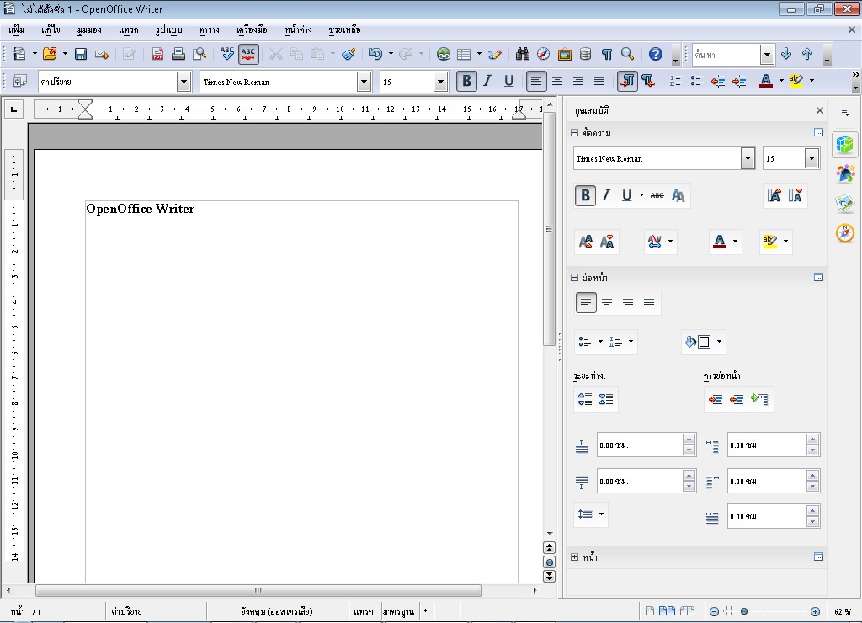Open Find and Replace binoculars icon

click(522, 54)
